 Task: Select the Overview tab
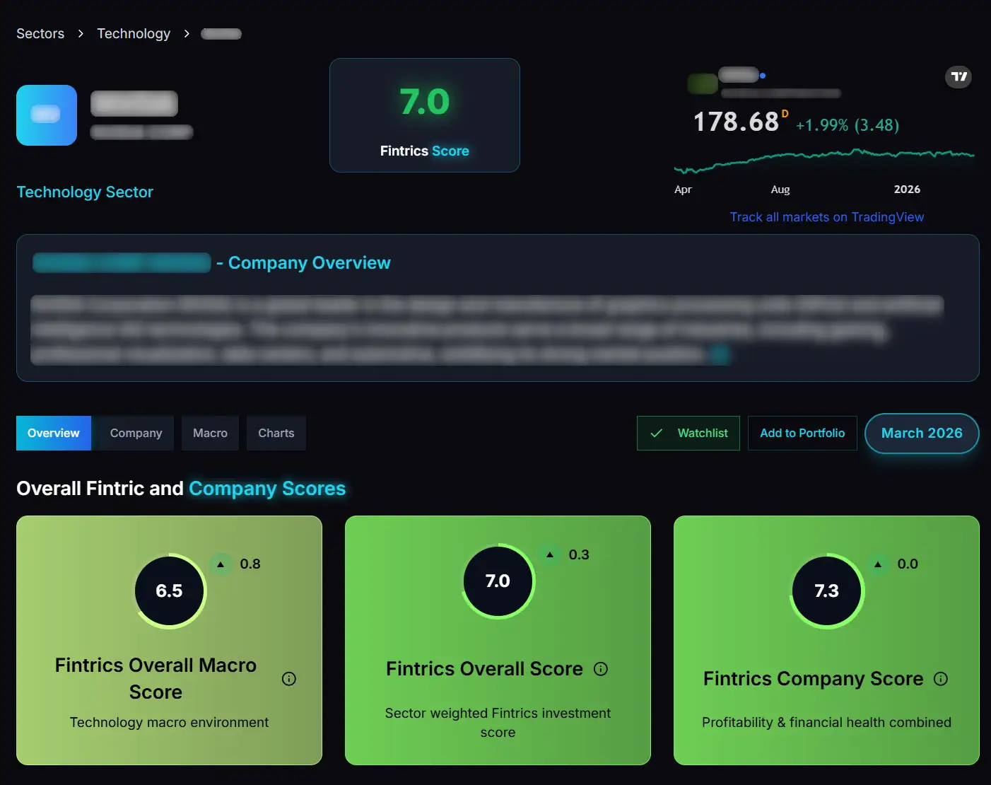[53, 433]
